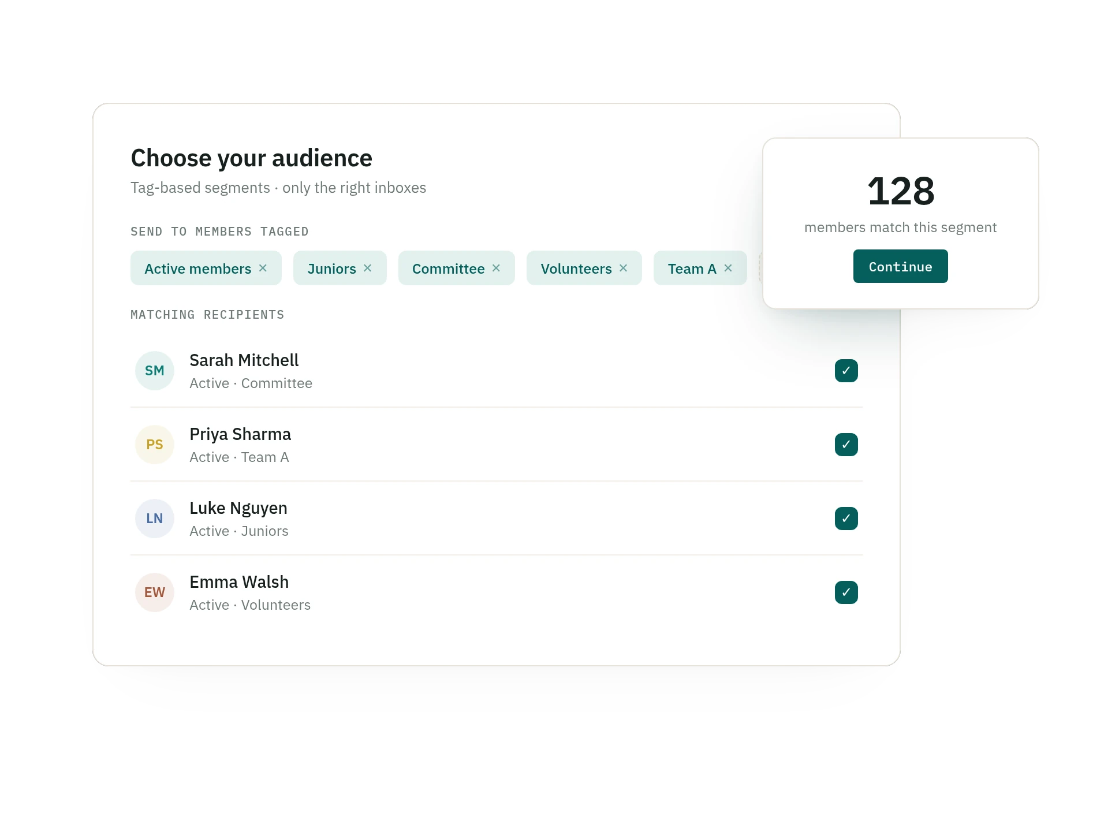This screenshot has height=839, width=1119.
Task: Remove the Juniors tag
Action: click(x=367, y=269)
